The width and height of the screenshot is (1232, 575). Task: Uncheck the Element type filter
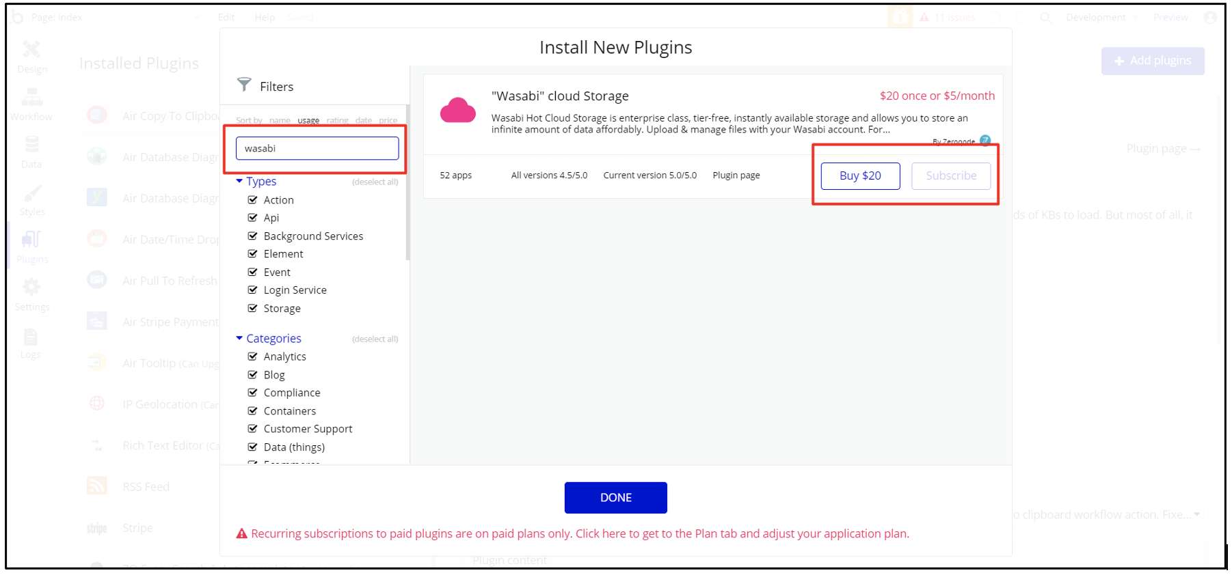[x=252, y=253]
